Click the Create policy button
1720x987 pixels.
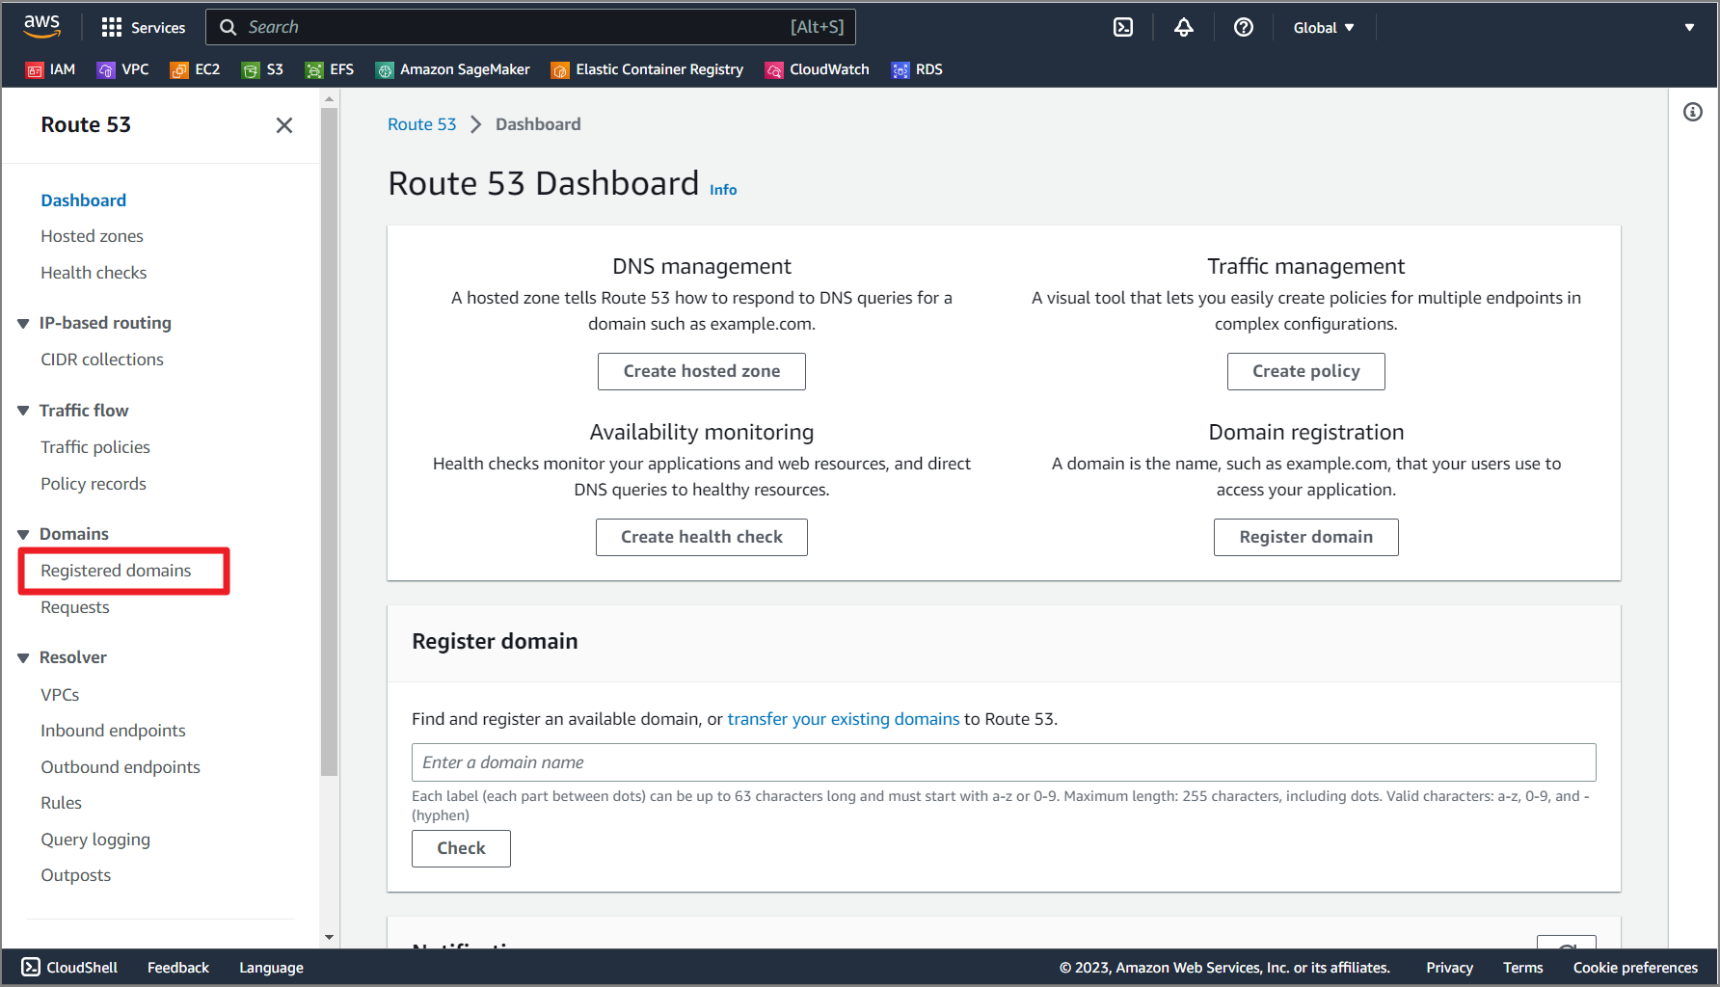pyautogui.click(x=1306, y=371)
